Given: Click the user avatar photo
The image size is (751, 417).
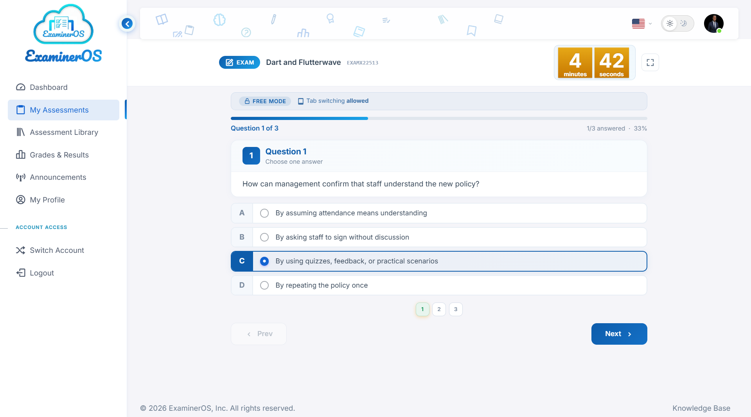Looking at the screenshot, I should (x=713, y=23).
